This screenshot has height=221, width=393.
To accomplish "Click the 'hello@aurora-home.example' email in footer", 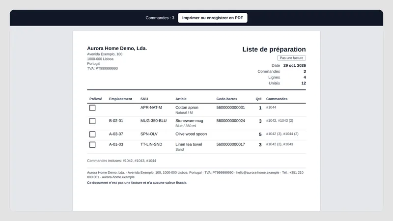I will coord(257,173).
